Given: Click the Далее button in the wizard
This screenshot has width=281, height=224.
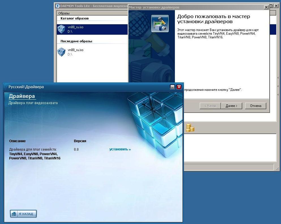Looking at the screenshot, I should coord(231,106).
